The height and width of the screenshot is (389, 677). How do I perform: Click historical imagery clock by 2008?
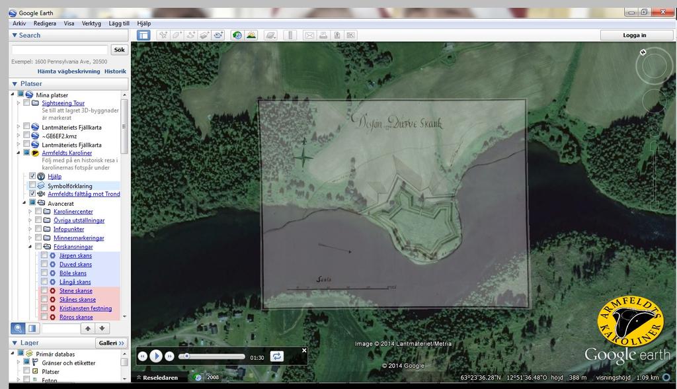(x=198, y=377)
